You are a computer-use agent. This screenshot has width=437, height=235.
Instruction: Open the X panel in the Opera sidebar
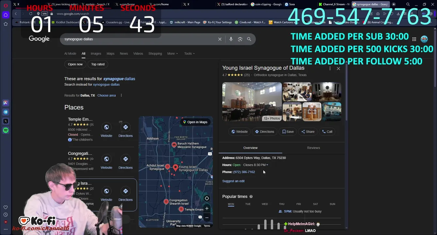coord(6,121)
